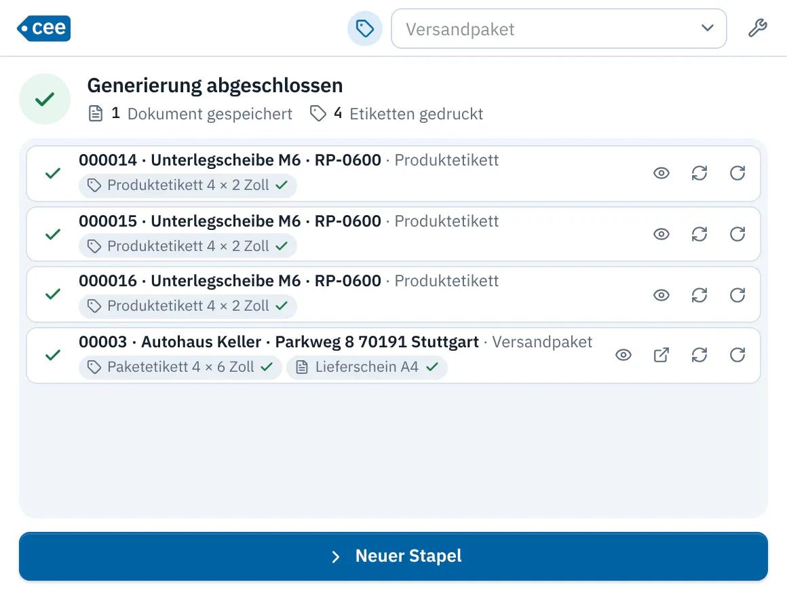This screenshot has width=787, height=597.
Task: Click the Generierung abgeschlossen heading
Action: coord(215,85)
